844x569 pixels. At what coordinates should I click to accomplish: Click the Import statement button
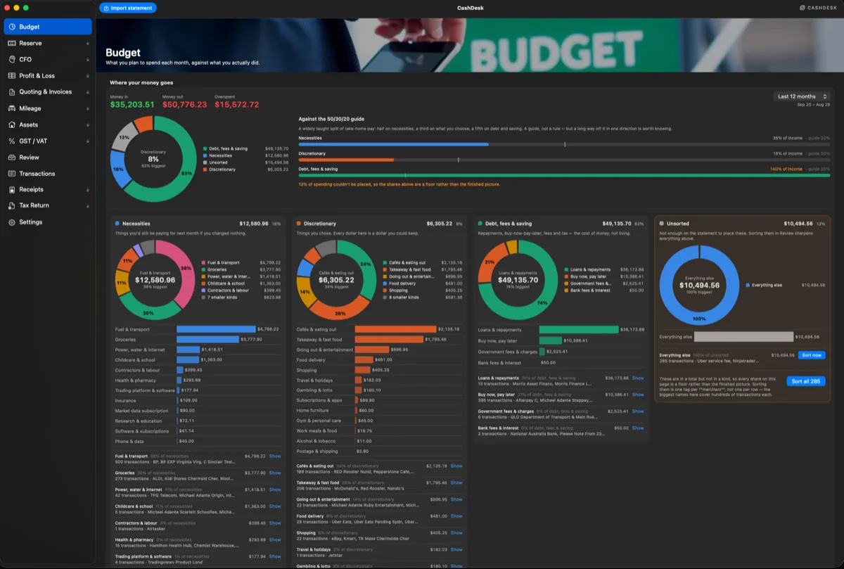pos(127,8)
